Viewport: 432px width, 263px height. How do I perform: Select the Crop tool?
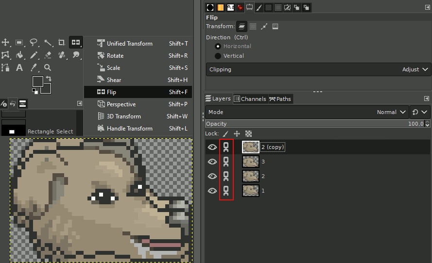click(x=61, y=42)
